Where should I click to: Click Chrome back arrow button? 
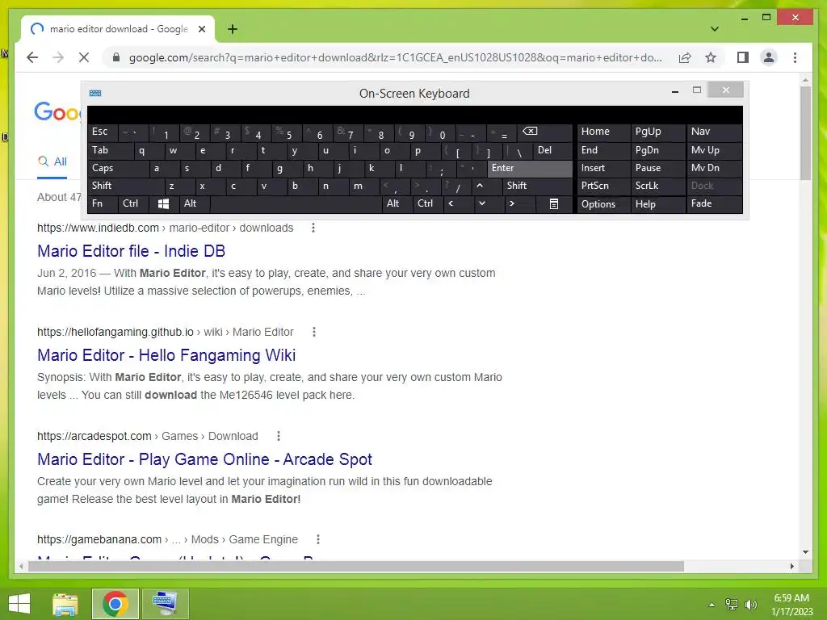click(32, 57)
